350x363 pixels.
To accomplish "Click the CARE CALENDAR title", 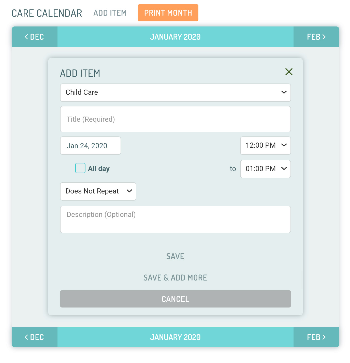I will [x=47, y=13].
